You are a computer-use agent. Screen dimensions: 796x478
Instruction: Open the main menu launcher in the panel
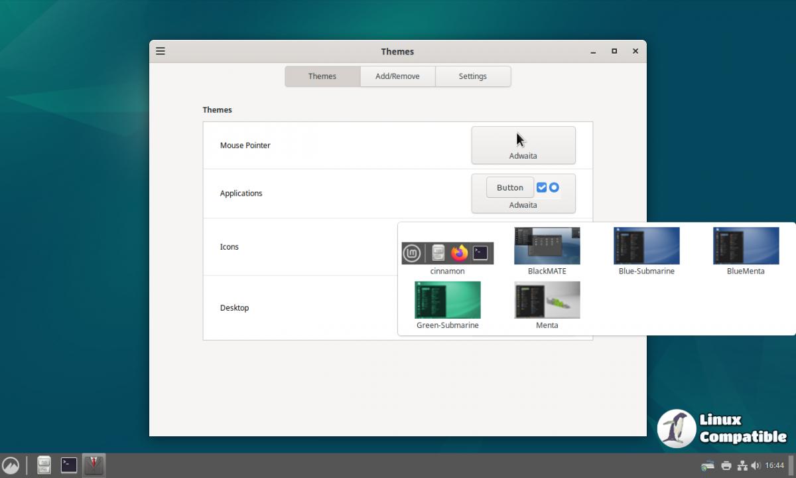[11, 465]
